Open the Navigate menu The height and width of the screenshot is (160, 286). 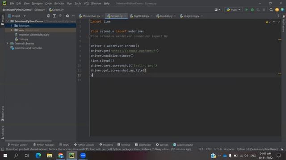coord(37,4)
